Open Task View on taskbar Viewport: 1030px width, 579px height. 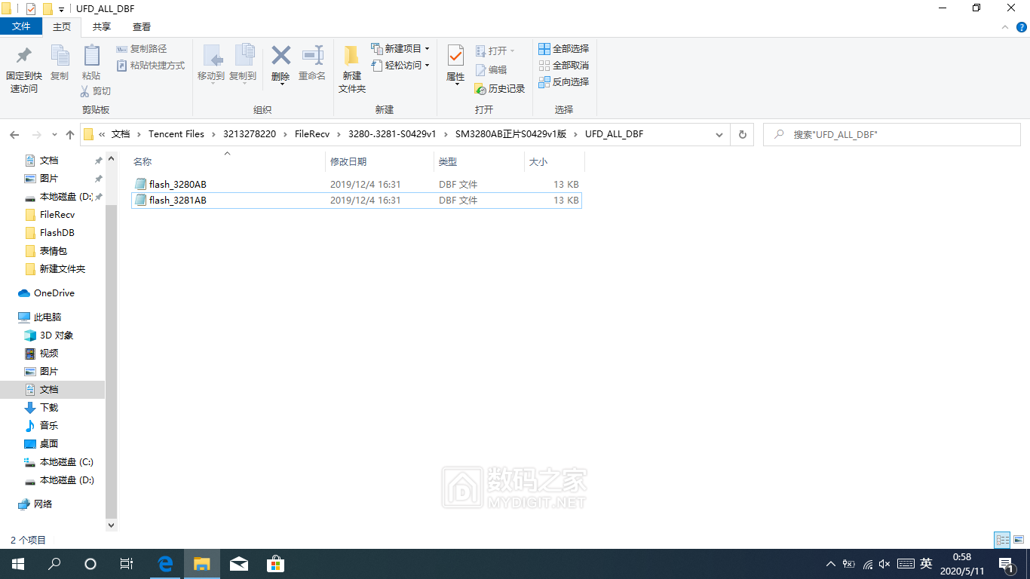click(127, 564)
